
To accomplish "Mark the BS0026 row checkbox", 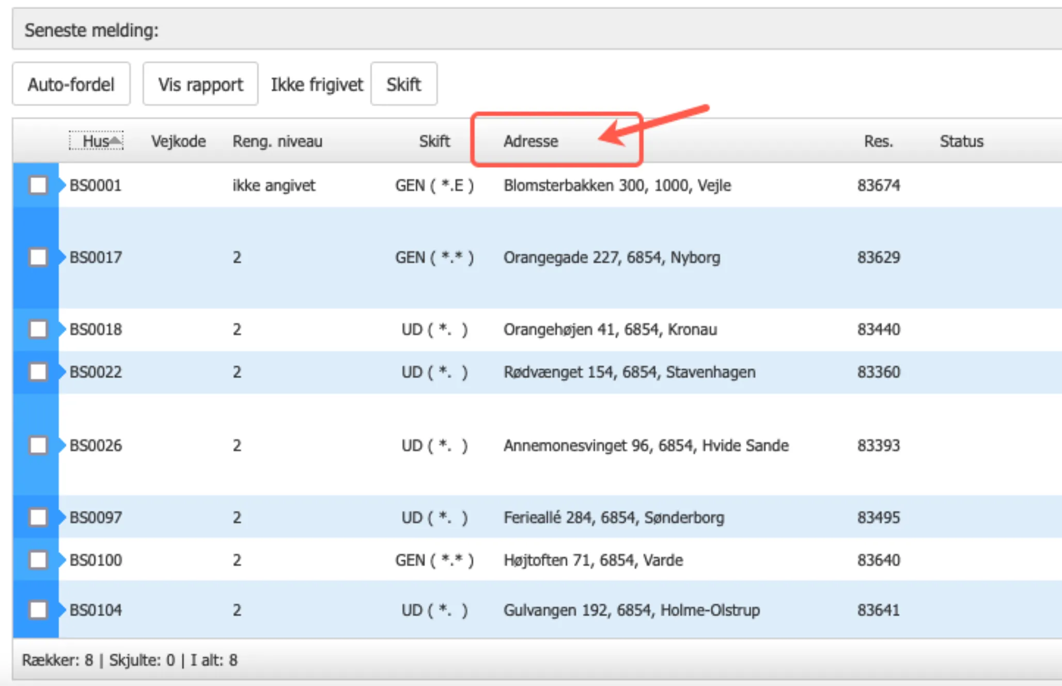I will pyautogui.click(x=38, y=445).
